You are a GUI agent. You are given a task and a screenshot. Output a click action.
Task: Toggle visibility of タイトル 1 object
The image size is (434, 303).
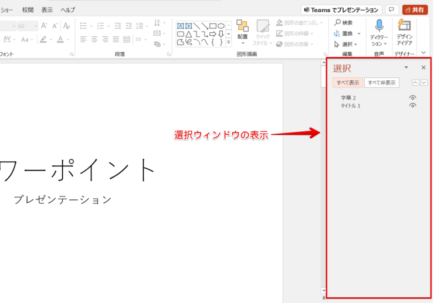coord(413,105)
